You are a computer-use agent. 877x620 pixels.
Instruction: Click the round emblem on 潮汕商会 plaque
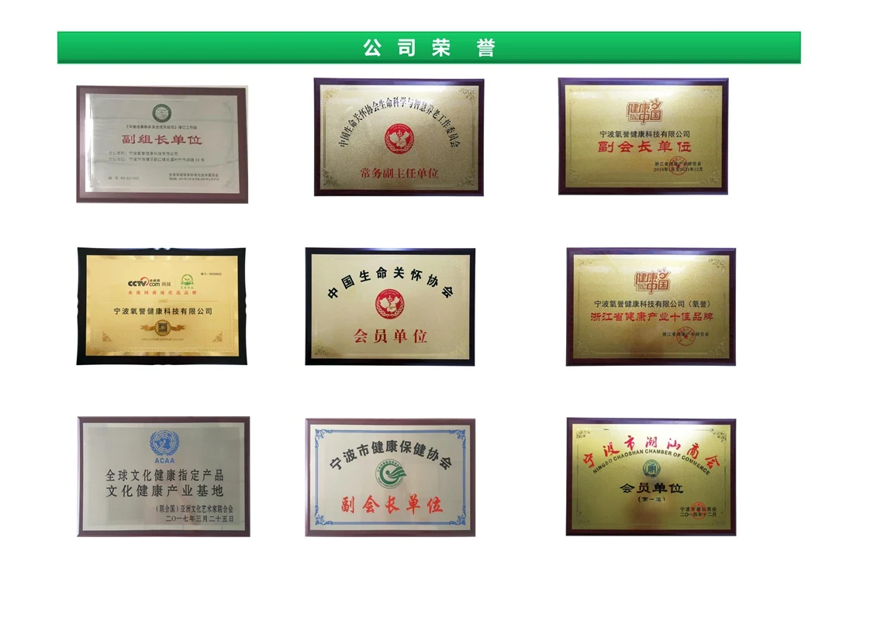click(651, 468)
